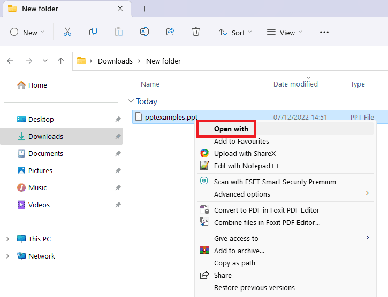Select the New folder tab
The image size is (388, 297).
pos(67,9)
